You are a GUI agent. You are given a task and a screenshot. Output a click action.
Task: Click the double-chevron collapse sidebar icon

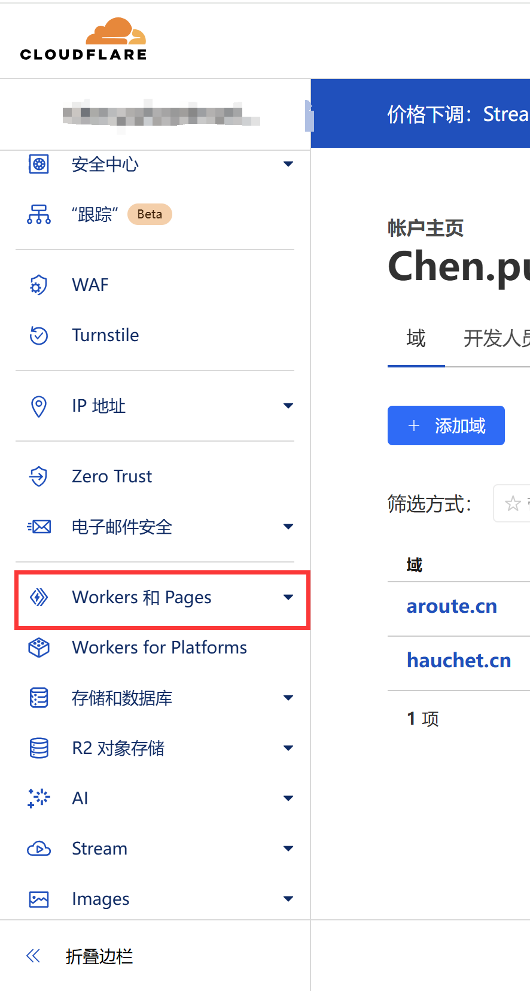coord(33,956)
